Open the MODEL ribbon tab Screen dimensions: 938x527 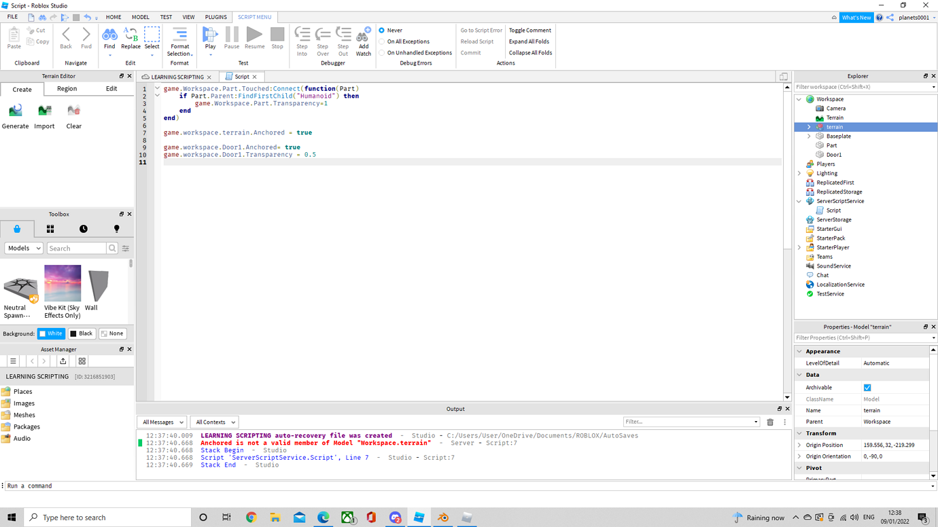click(x=140, y=17)
